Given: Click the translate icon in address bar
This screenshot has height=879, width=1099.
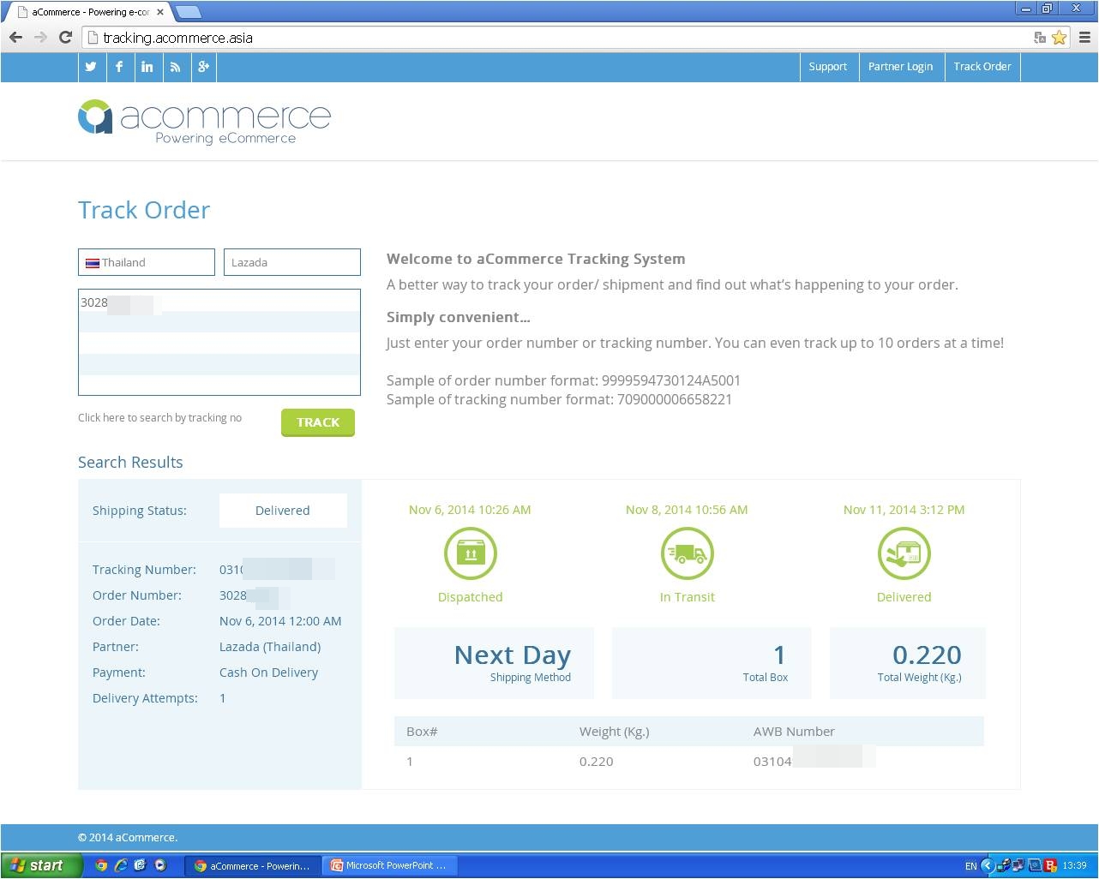Looking at the screenshot, I should point(1040,37).
